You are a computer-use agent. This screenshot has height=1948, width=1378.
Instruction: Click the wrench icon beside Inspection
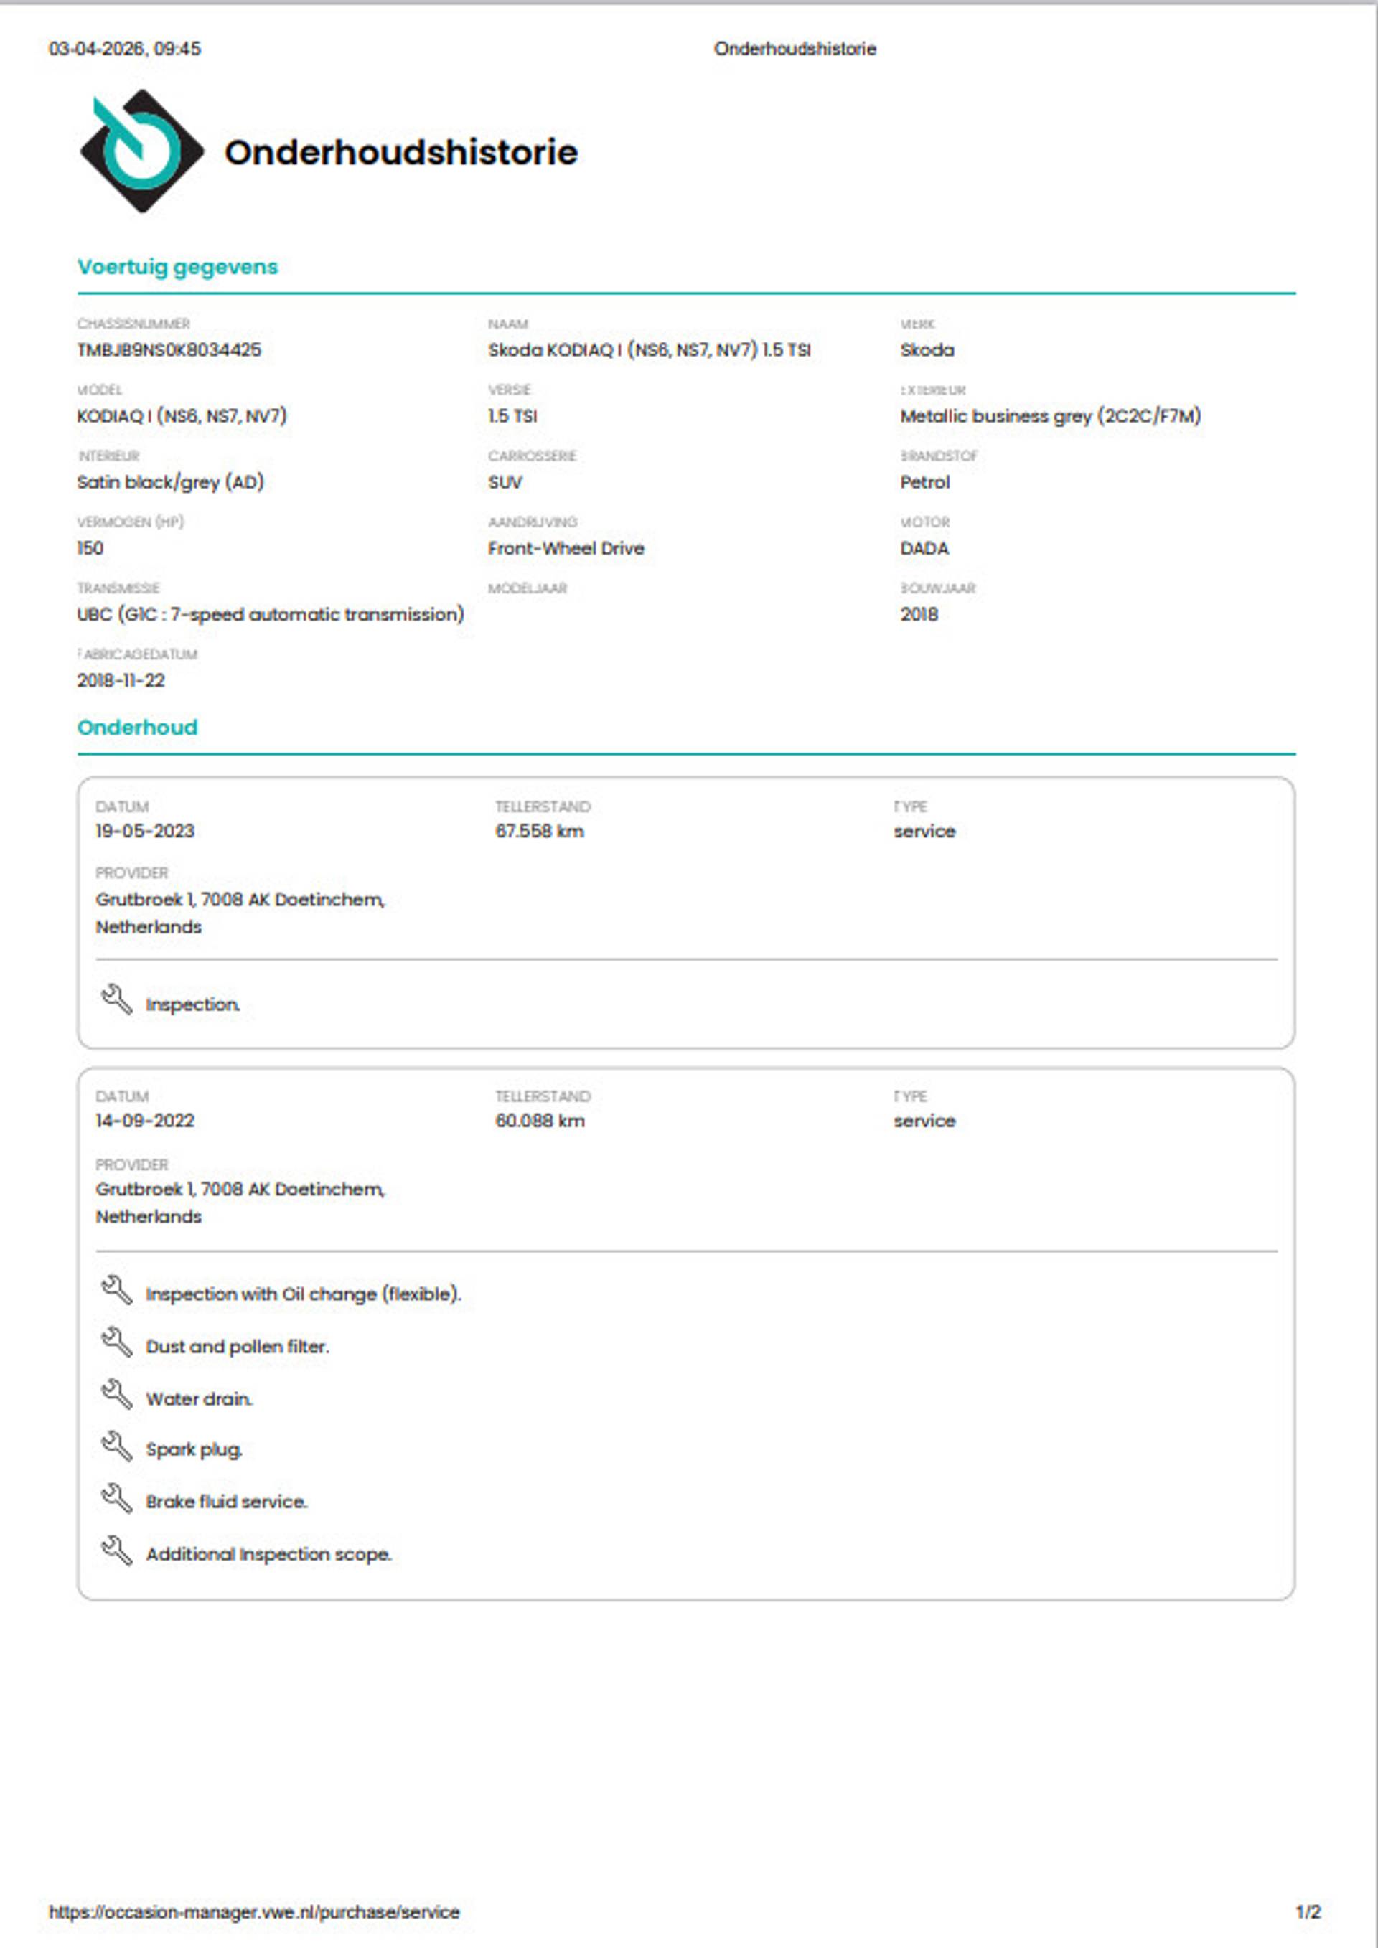click(x=116, y=999)
